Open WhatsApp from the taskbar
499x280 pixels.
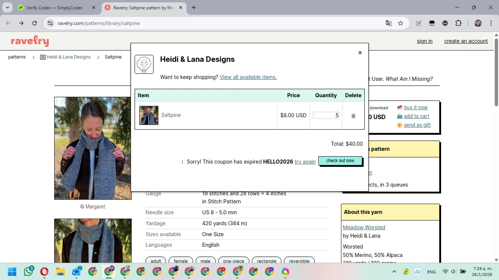(x=29, y=272)
